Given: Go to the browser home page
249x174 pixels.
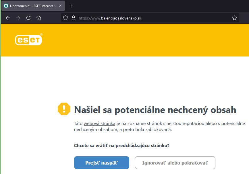Looking at the screenshot, I should 38,18.
